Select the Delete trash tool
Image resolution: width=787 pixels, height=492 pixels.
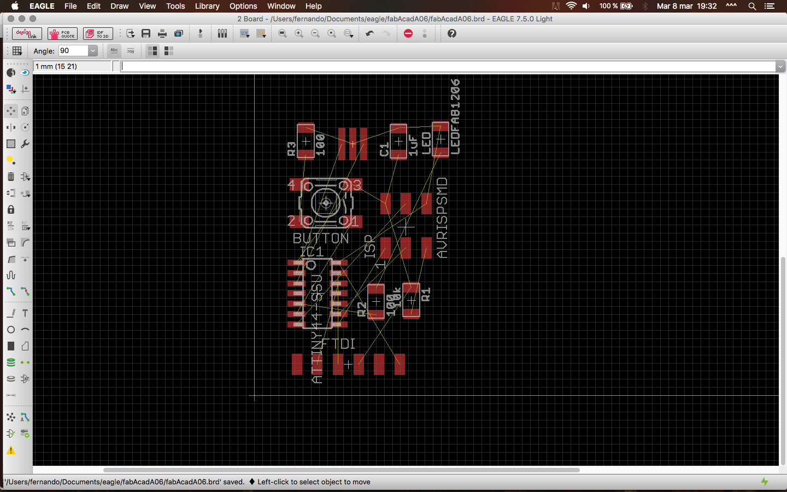(11, 177)
